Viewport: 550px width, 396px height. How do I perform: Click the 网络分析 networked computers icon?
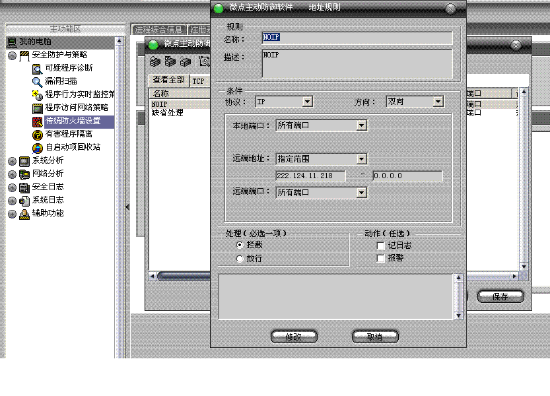coord(24,174)
